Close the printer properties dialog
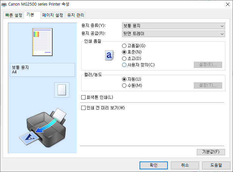This screenshot has width=233, height=172. tap(228, 4)
